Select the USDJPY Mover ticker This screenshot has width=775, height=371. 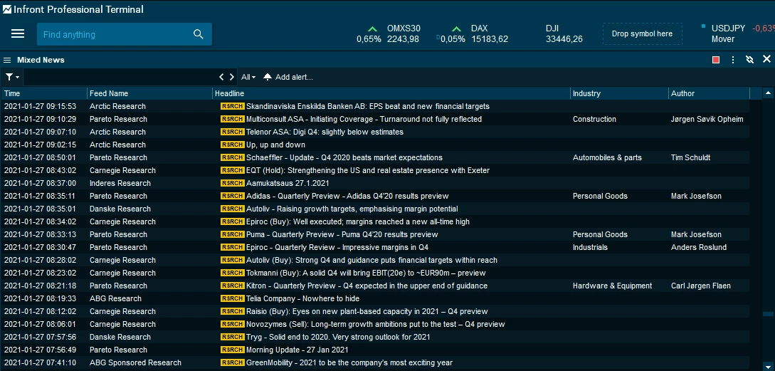point(737,33)
